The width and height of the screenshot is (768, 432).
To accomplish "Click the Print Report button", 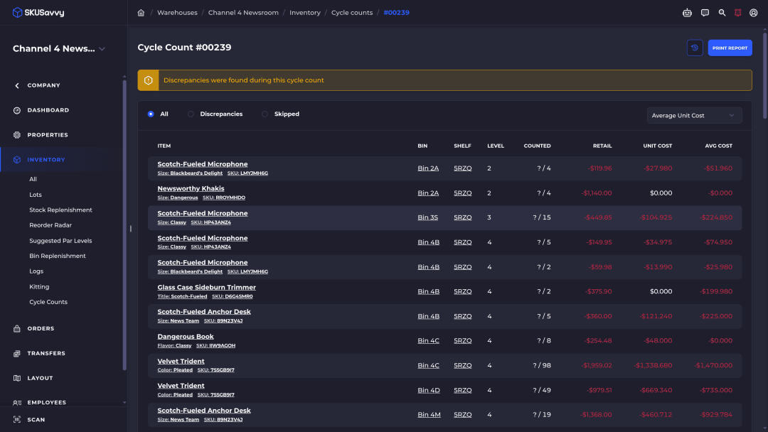I will pos(730,48).
